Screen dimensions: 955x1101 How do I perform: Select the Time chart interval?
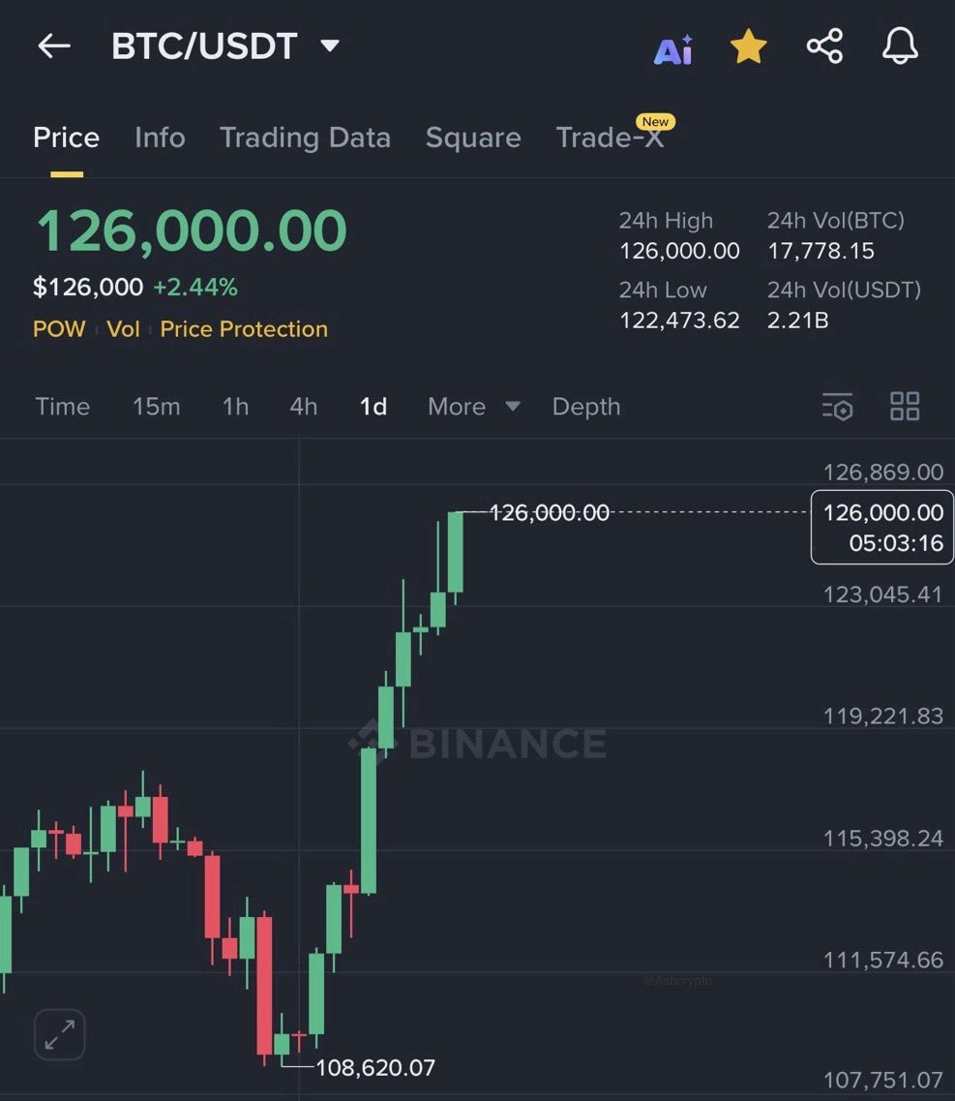(63, 407)
